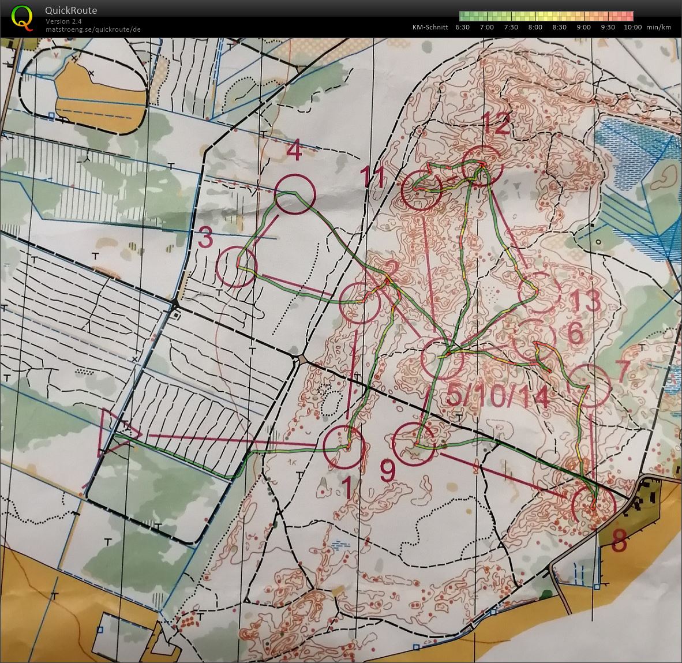
Task: Click the Version 2.4 text
Action: point(63,21)
